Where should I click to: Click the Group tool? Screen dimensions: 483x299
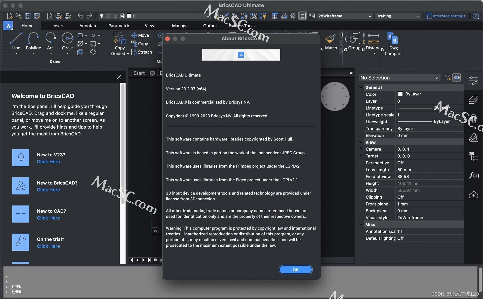354,42
